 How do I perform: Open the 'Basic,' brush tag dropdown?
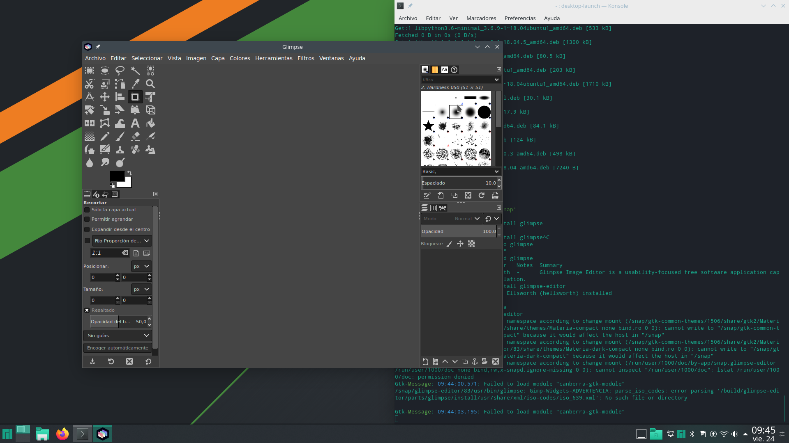point(460,171)
